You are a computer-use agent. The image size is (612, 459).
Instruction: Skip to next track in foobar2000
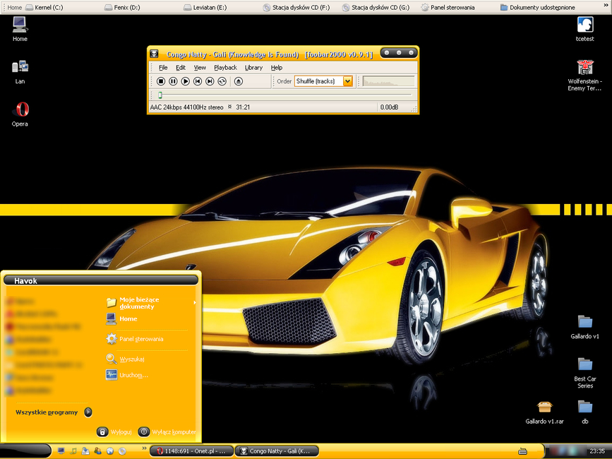(x=210, y=81)
